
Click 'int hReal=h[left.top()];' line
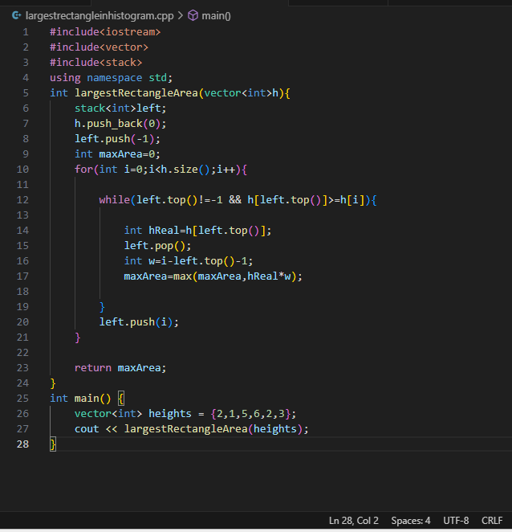[x=197, y=231]
